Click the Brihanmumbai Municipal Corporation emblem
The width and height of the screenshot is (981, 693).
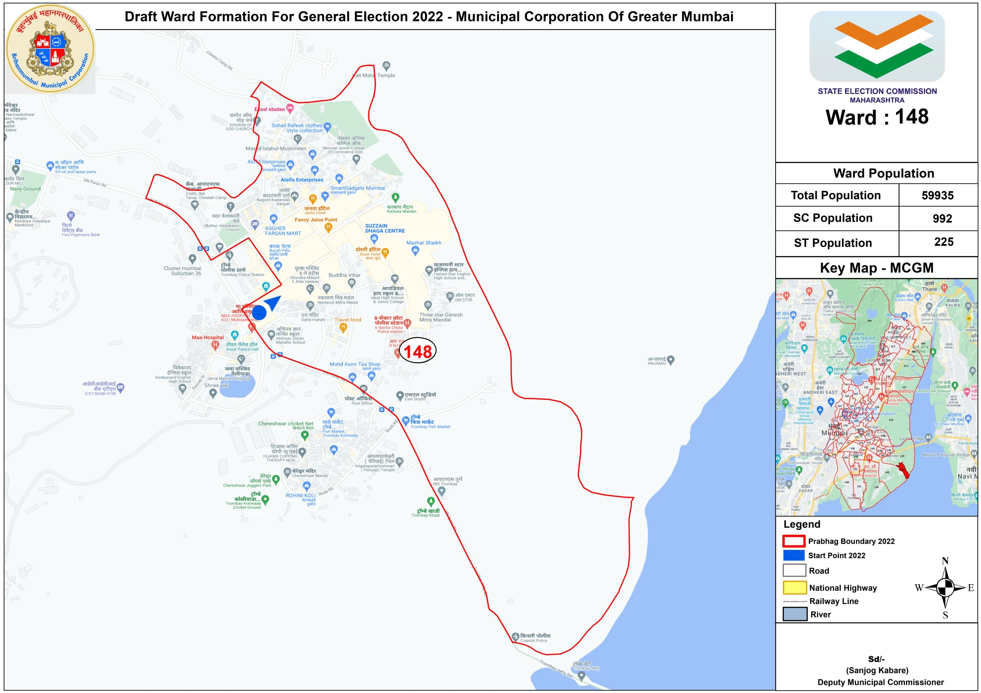50,48
